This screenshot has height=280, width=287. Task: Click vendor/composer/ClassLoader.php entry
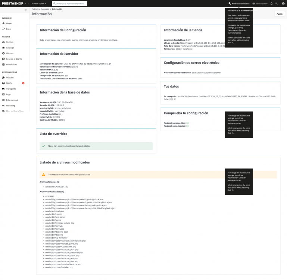(60, 247)
